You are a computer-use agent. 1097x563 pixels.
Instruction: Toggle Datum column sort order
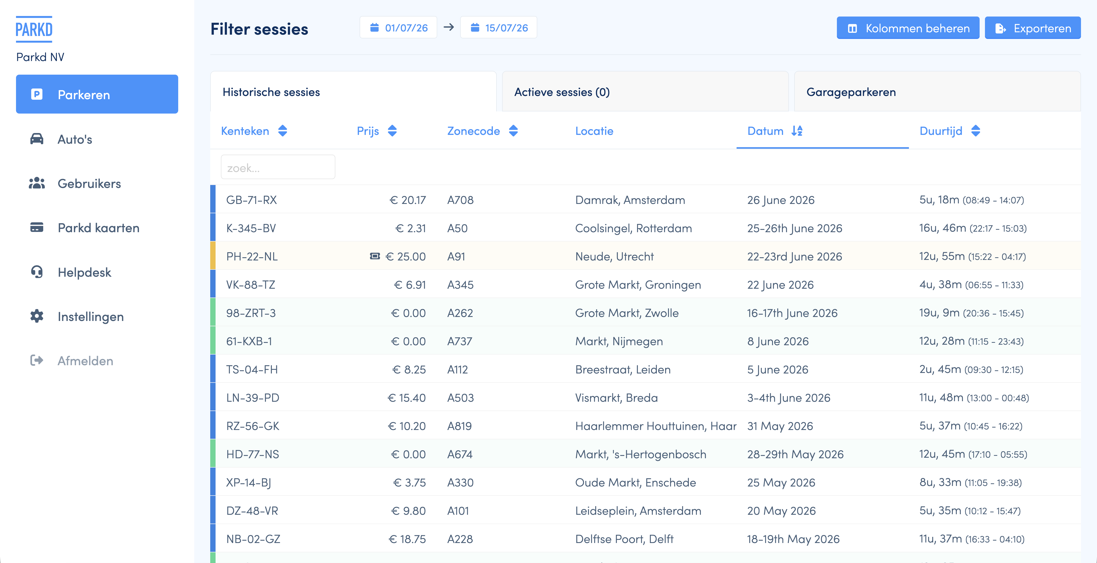[797, 131]
